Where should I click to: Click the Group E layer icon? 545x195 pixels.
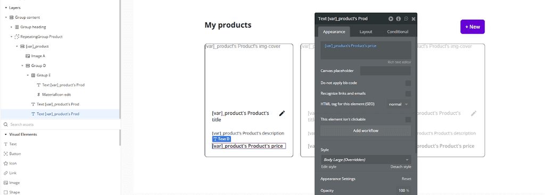33,75
